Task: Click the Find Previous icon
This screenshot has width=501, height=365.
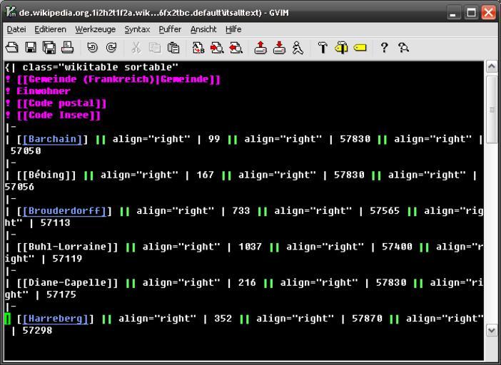Action: (x=236, y=48)
